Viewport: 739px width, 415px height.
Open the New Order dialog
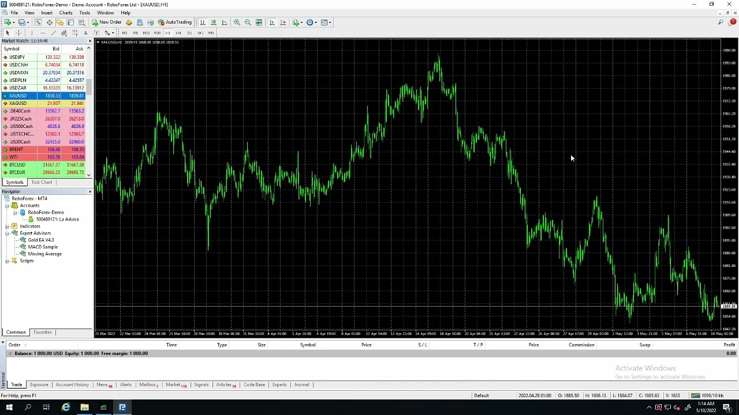107,22
